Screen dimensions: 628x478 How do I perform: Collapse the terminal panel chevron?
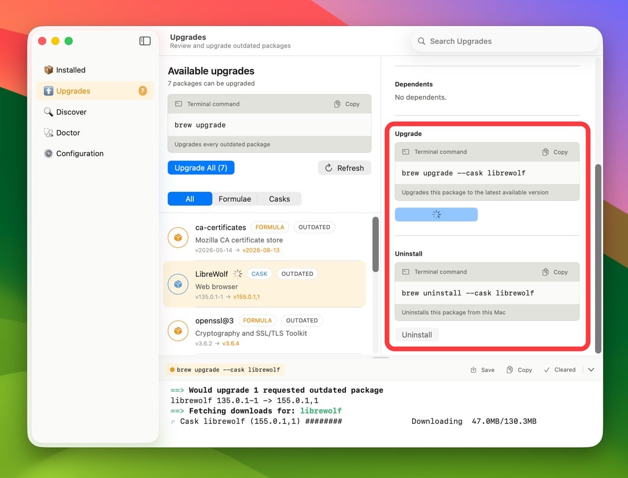591,370
